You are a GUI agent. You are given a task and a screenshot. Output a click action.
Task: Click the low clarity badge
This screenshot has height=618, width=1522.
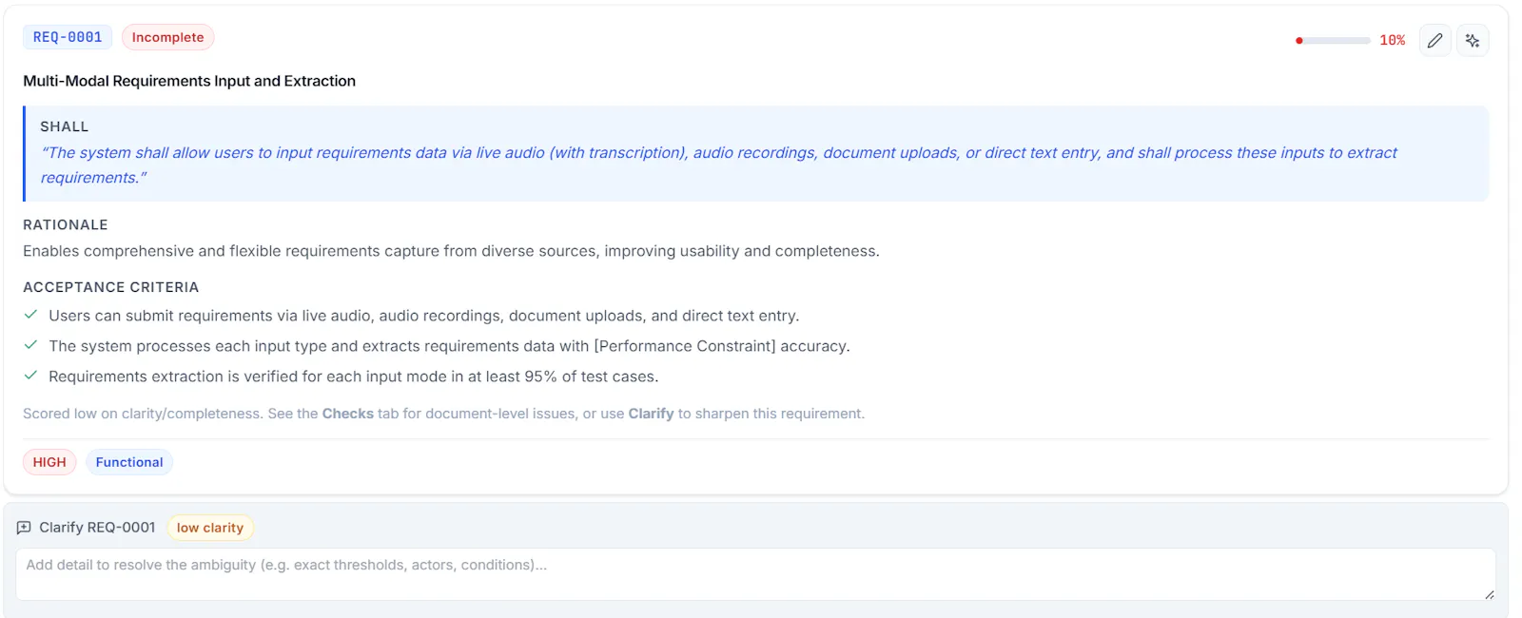coord(210,528)
